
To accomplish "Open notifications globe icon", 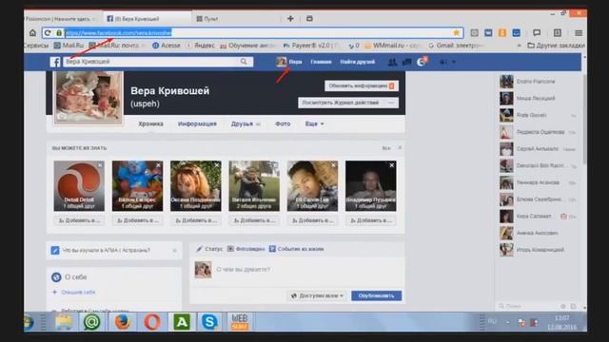I will point(421,62).
